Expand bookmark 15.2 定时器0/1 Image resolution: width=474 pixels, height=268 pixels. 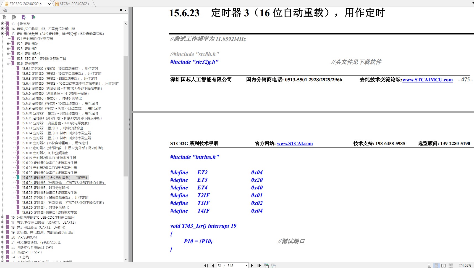click(x=8, y=44)
